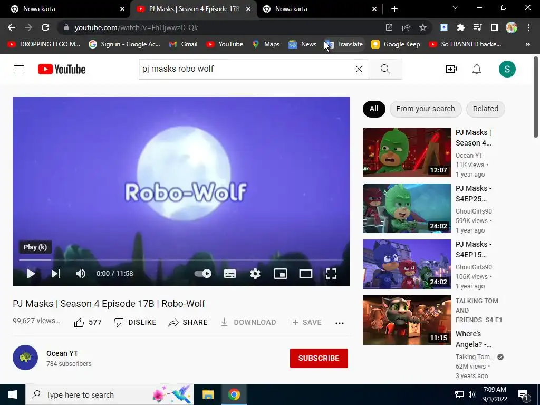Image resolution: width=540 pixels, height=405 pixels.
Task: Expand the tab search chevron
Action: (455, 7)
